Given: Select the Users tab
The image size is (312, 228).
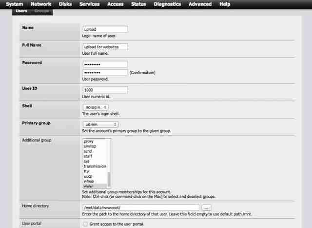Looking at the screenshot, I should tap(21, 11).
